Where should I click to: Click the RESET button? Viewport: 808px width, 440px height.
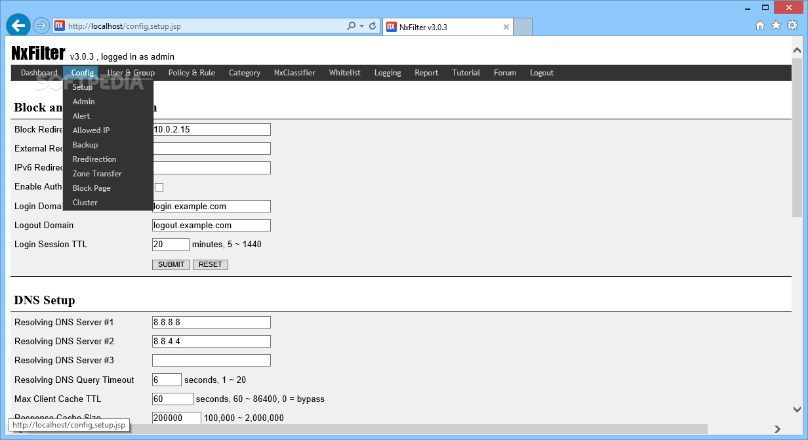pos(211,265)
